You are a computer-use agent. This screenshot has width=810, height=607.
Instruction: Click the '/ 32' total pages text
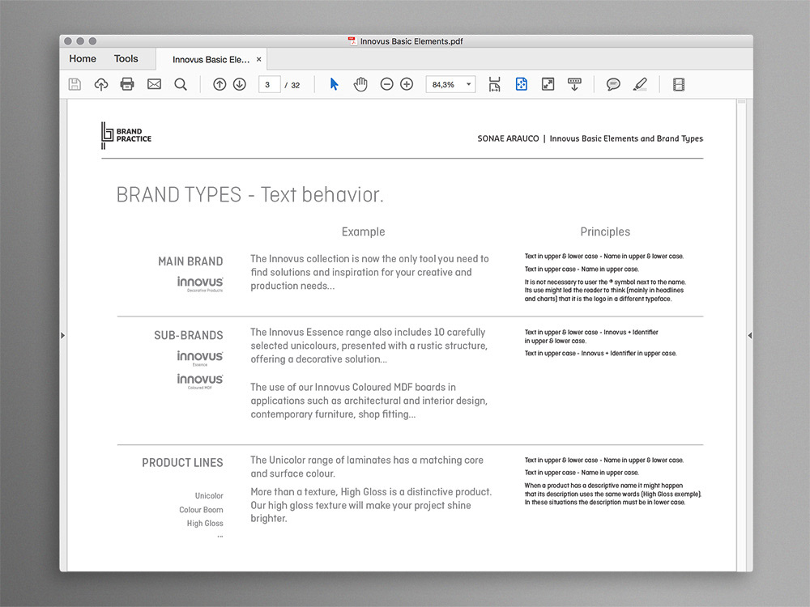292,85
